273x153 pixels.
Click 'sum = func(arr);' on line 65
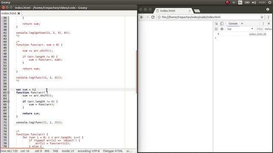[x=42, y=105]
